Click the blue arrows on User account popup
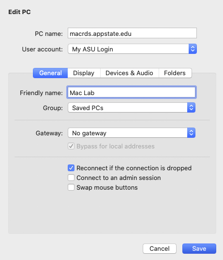This screenshot has height=260, width=223. click(193, 49)
